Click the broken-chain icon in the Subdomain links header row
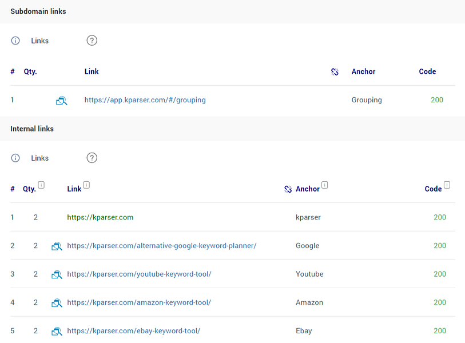 click(x=335, y=71)
